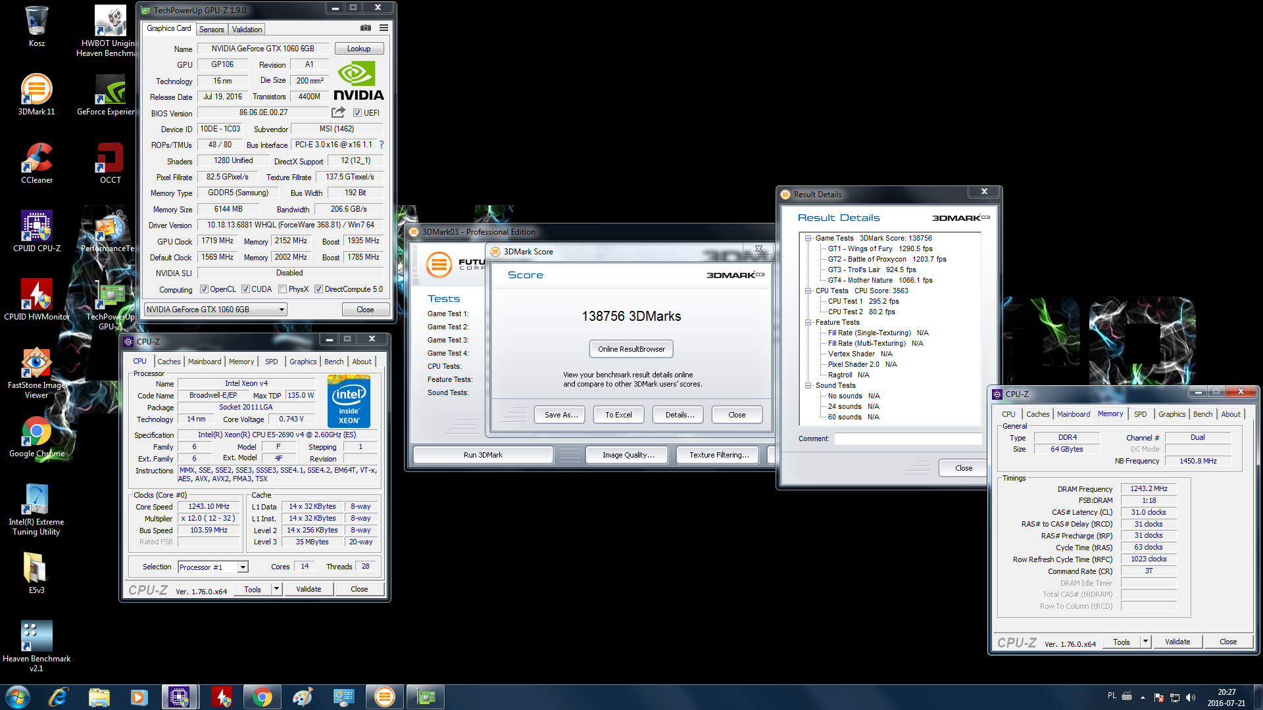This screenshot has height=710, width=1263.
Task: Click the taskbar clock showing 20:27
Action: 1226,698
